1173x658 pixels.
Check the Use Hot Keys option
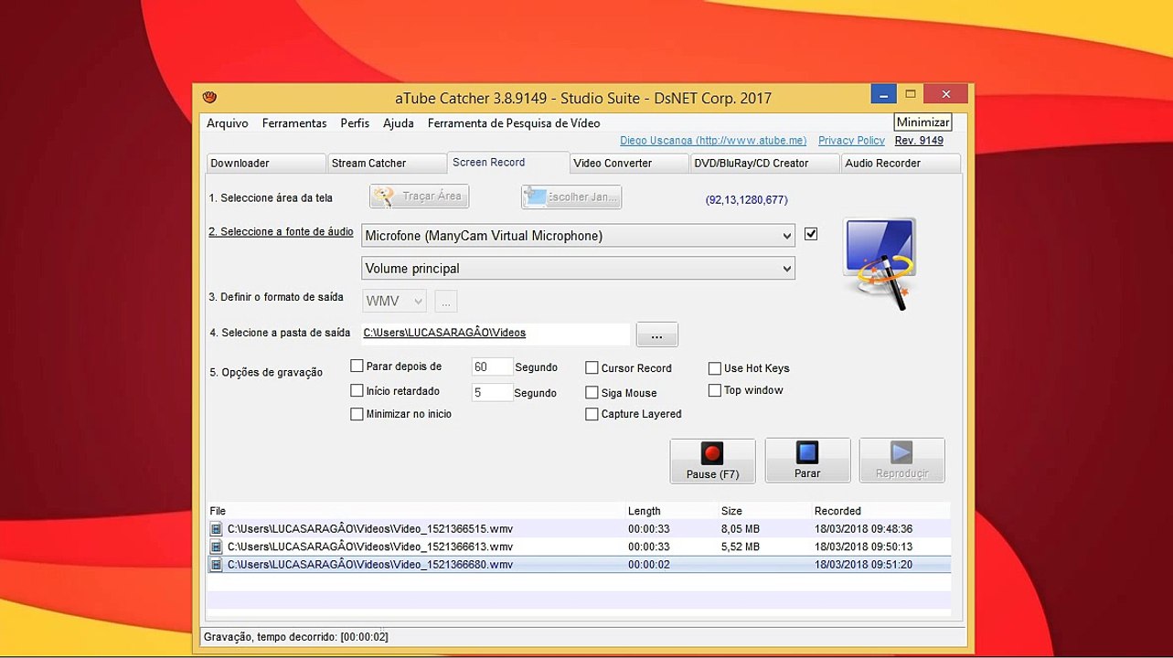[x=715, y=368]
